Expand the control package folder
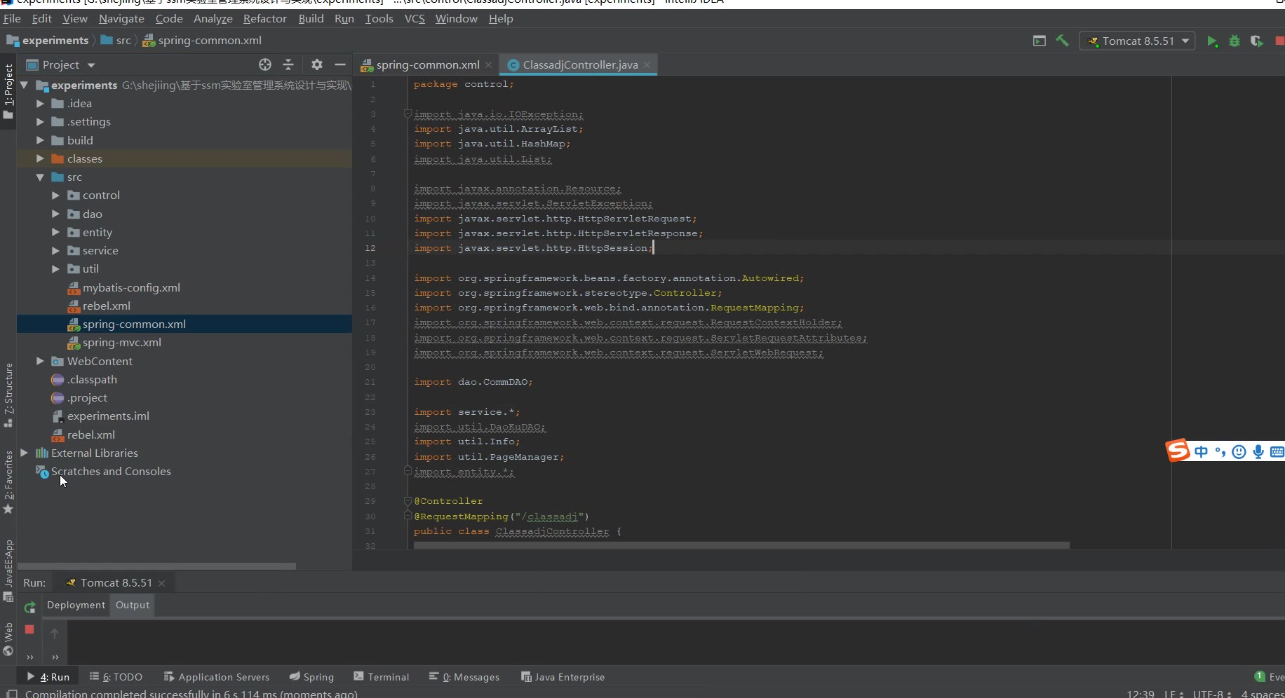The image size is (1285, 698). coord(55,196)
